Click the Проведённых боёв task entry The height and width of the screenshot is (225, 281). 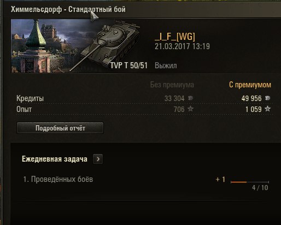tap(58, 179)
